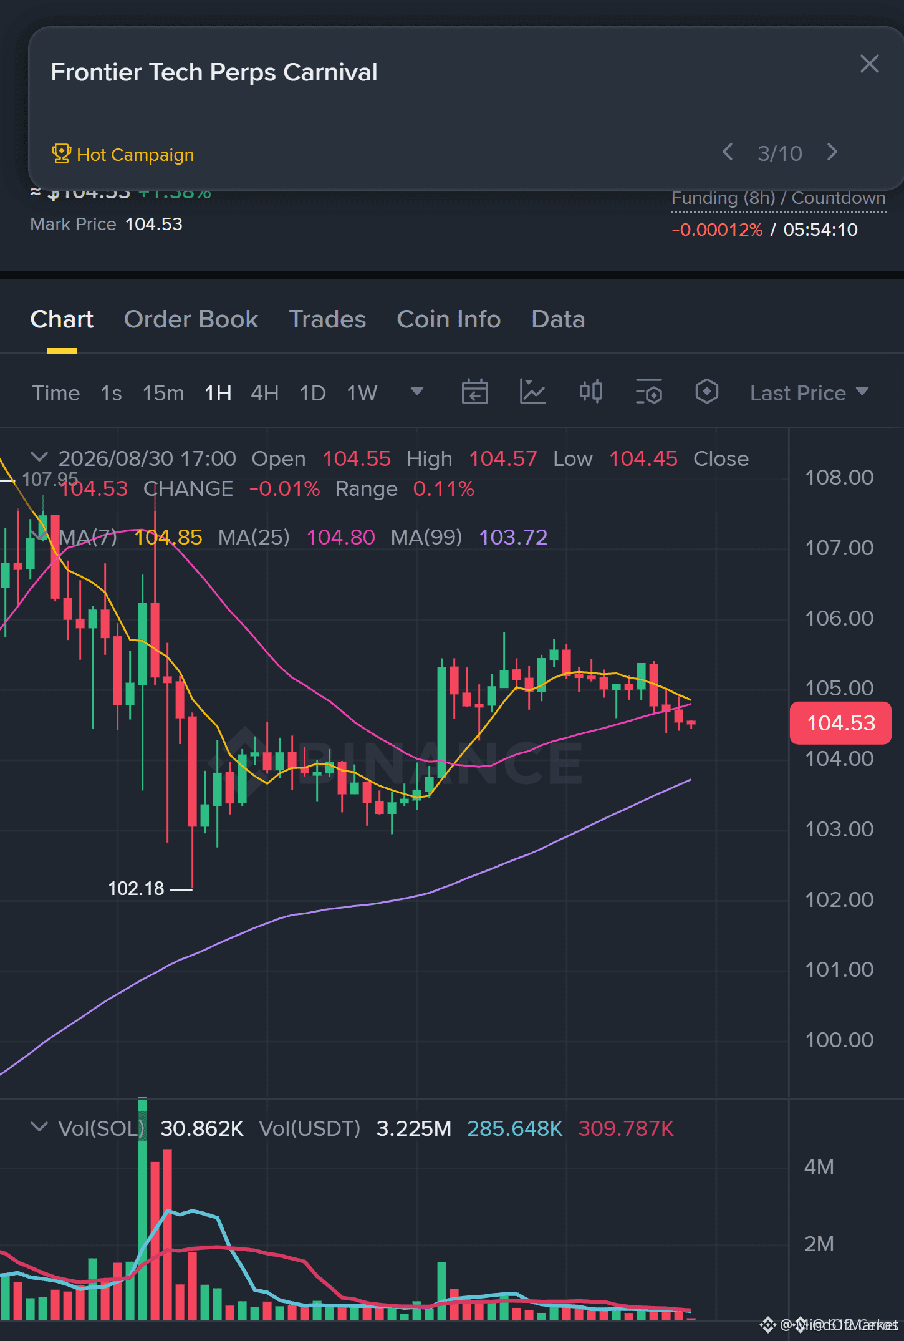Select the 4H timeframe
The height and width of the screenshot is (1341, 904).
coord(264,393)
